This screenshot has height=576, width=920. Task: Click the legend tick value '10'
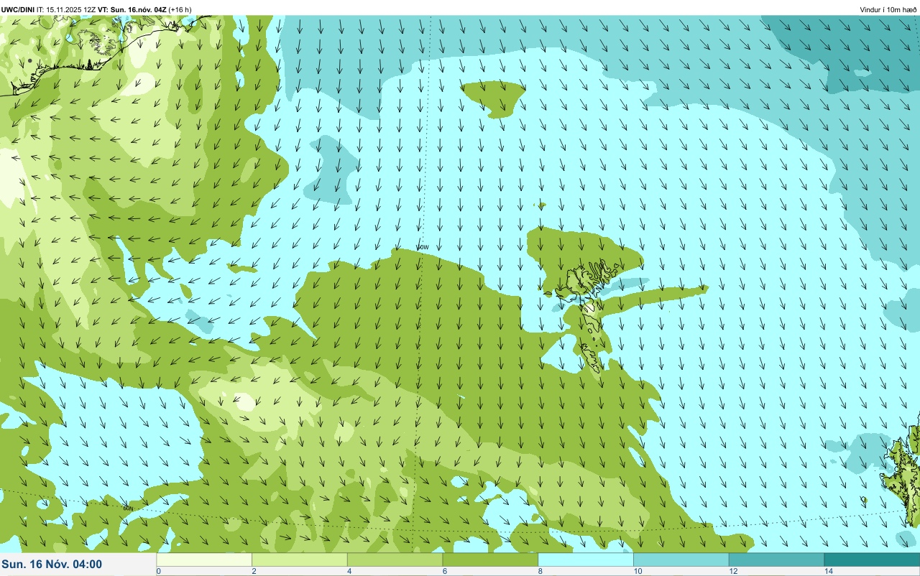click(x=637, y=571)
